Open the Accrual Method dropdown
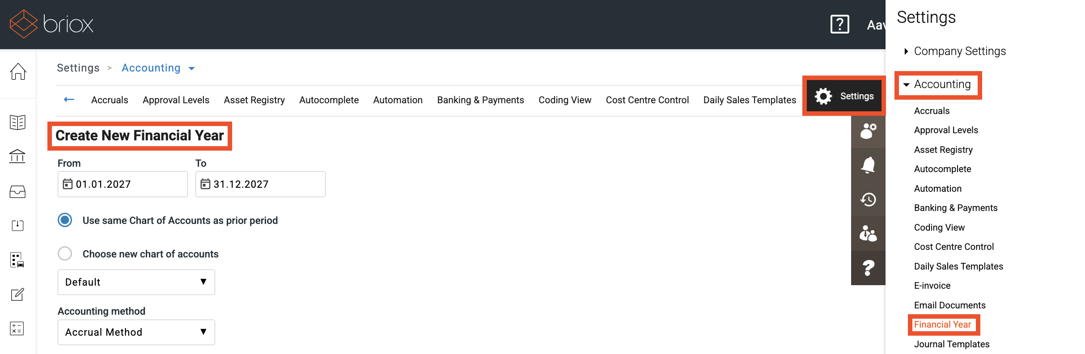Screen dimensions: 1085x354 pos(136,332)
